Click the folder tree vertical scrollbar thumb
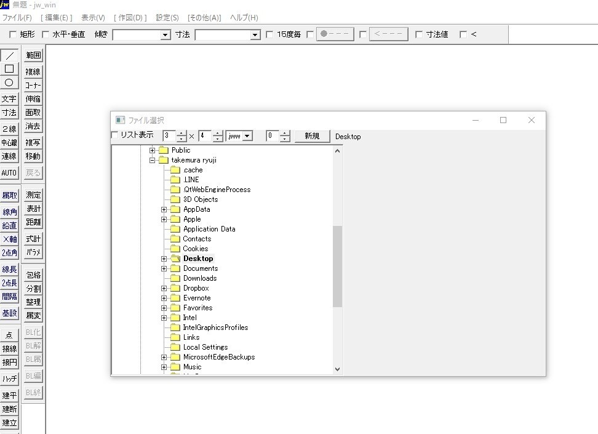The height and width of the screenshot is (434, 598). tap(337, 266)
